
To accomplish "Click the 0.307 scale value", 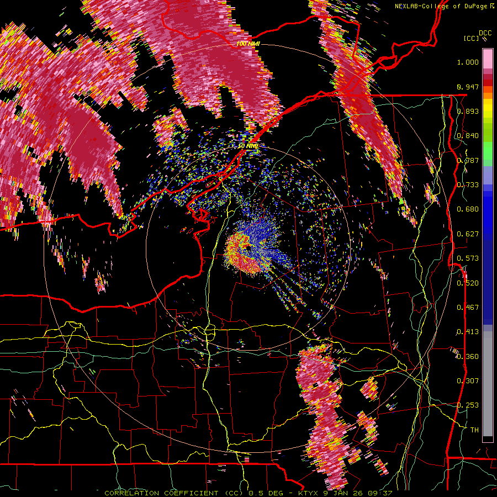I will click(x=468, y=381).
